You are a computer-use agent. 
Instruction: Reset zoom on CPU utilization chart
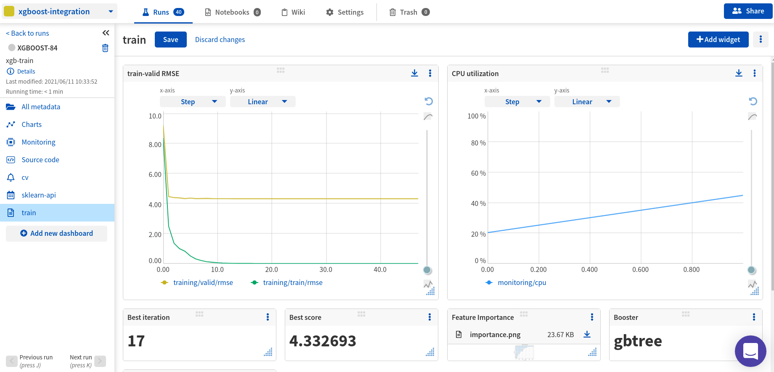click(x=753, y=101)
